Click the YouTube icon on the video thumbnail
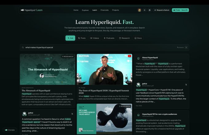The height and width of the screenshot is (135, 209). 129,56
